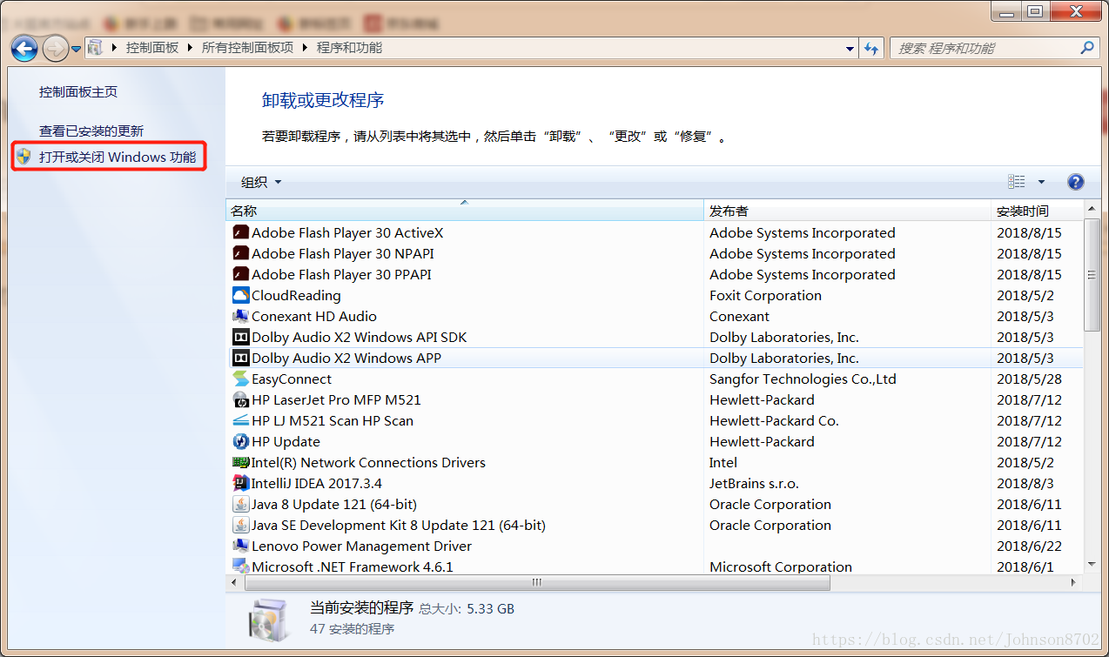Click Java 8 Update 121 icon
This screenshot has height=657, width=1109.
[x=241, y=504]
